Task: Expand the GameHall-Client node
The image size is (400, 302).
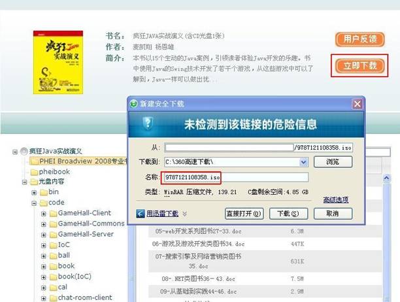Action: pos(44,214)
